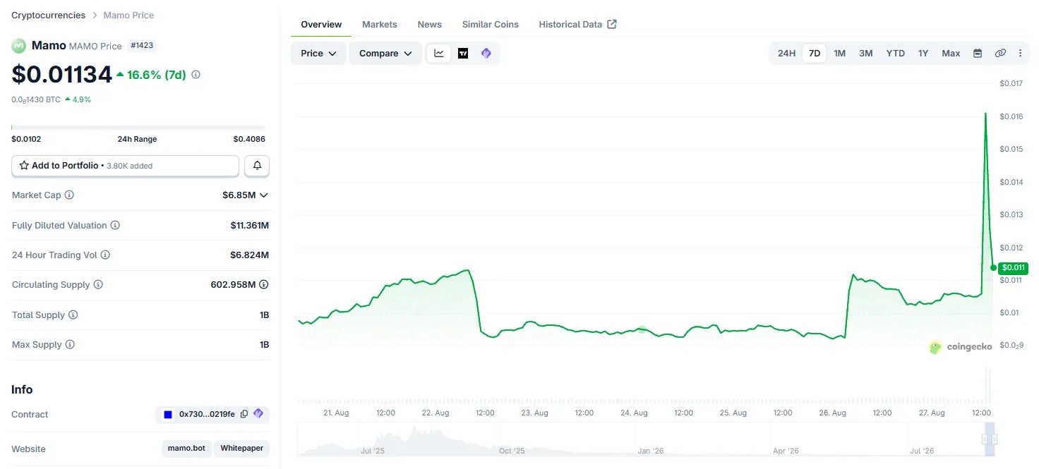Open the calendar date range picker
Viewport: 1039px width, 469px height.
978,54
